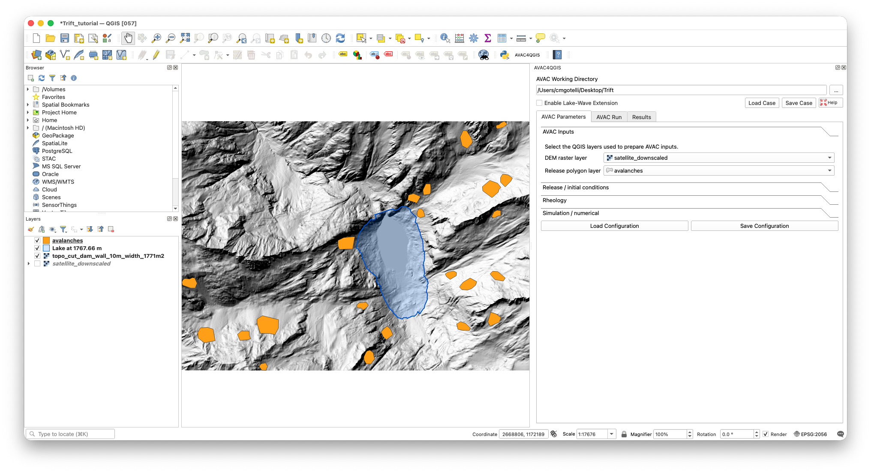Open the Release polygon layer dropdown
This screenshot has width=871, height=472.
coord(719,170)
